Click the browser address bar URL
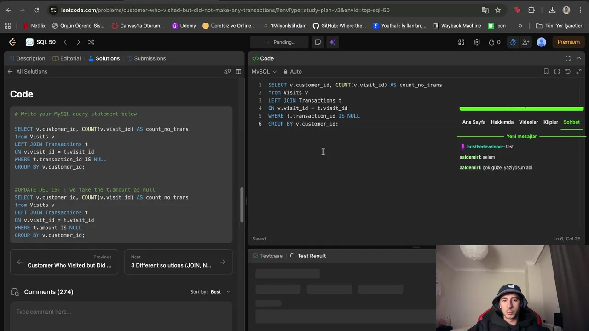Screen dimensions: 589x331 [225, 10]
